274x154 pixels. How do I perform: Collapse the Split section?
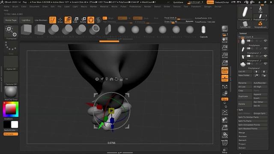[241, 110]
